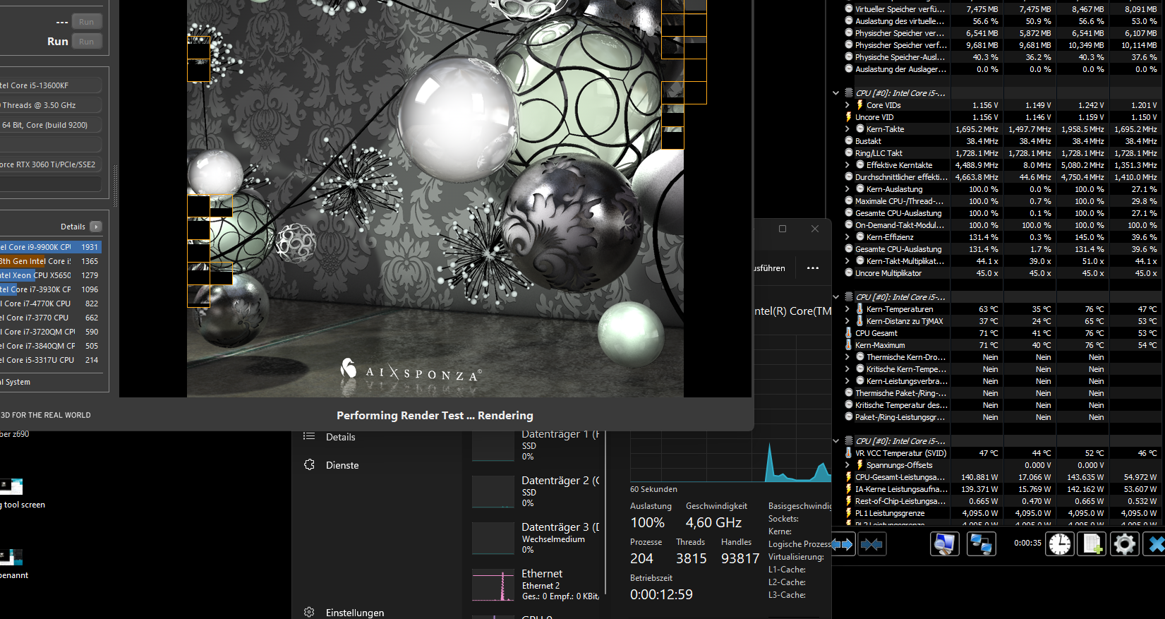Open the HWiNFO remote network computers icon
This screenshot has height=619, width=1165.
point(981,544)
